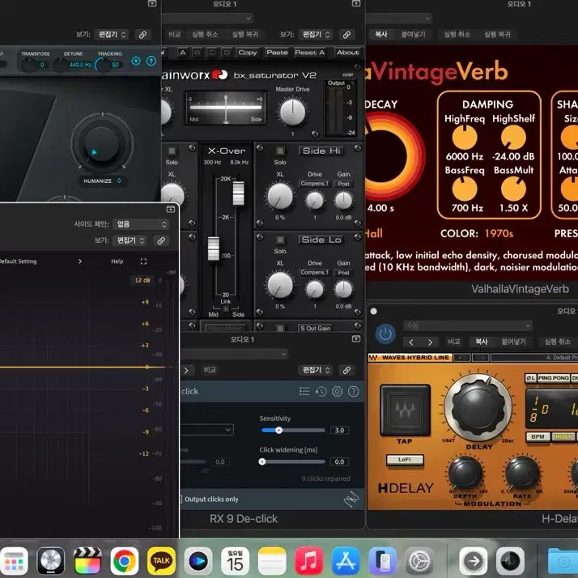The width and height of the screenshot is (578, 578).
Task: Click the H-Delay modulation RATE knob
Action: 522,474
